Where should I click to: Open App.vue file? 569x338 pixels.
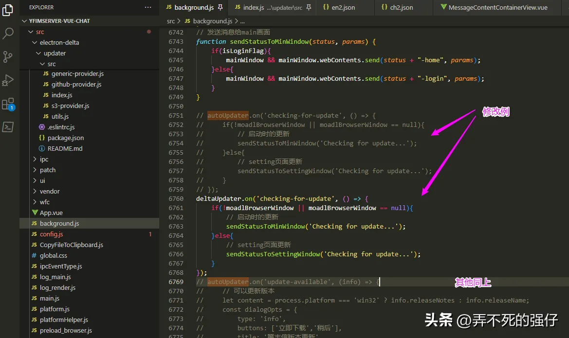pos(89,213)
